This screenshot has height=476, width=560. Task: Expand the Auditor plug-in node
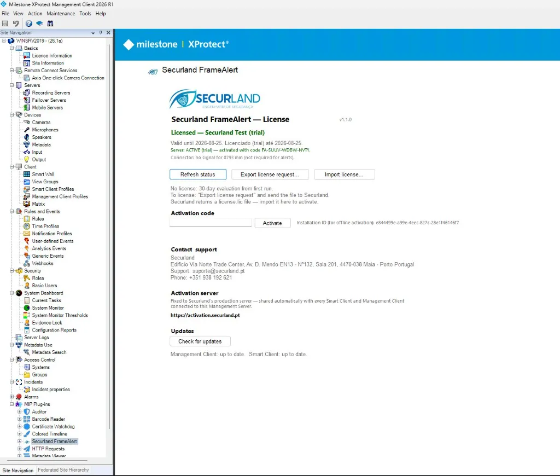click(x=20, y=411)
